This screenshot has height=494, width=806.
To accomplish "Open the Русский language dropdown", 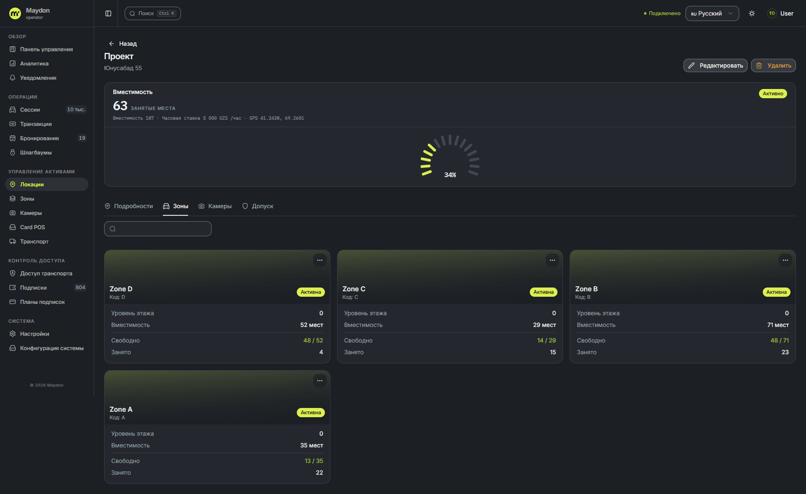I will click(712, 13).
